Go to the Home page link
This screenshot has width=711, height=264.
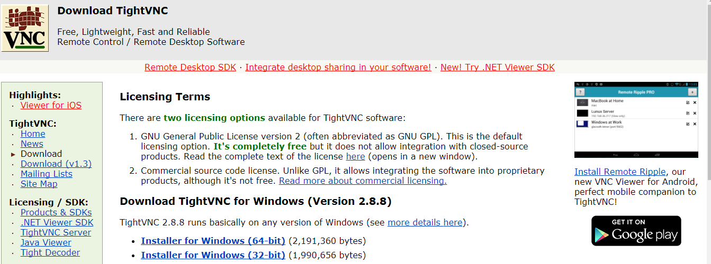pyautogui.click(x=33, y=134)
